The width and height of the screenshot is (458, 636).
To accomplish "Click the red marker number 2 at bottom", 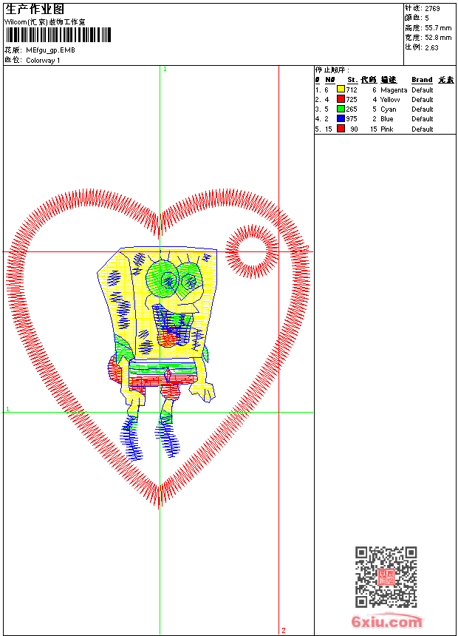I will click(x=283, y=630).
